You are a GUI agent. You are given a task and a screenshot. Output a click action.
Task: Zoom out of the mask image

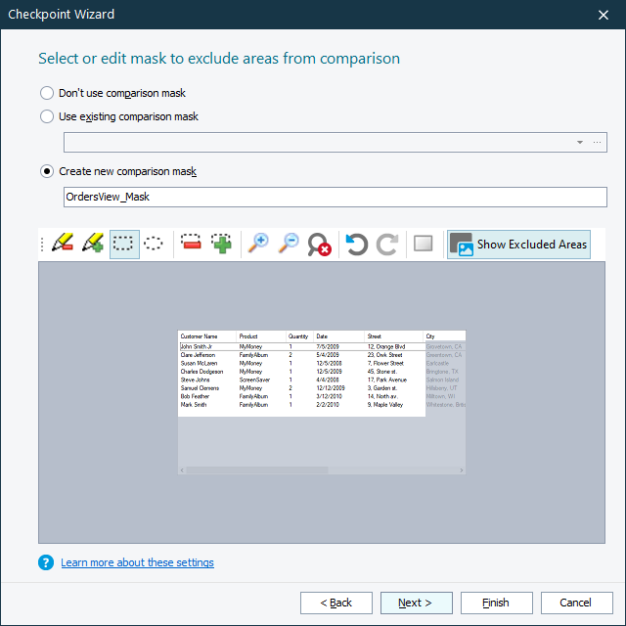(289, 244)
